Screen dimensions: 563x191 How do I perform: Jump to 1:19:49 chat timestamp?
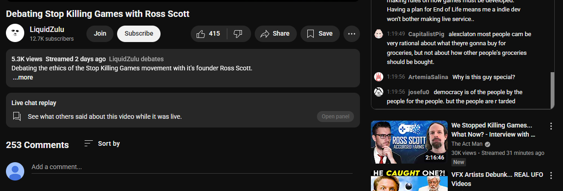[x=396, y=34]
